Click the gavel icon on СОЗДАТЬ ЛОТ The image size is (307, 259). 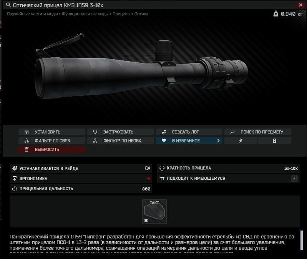pyautogui.click(x=164, y=132)
